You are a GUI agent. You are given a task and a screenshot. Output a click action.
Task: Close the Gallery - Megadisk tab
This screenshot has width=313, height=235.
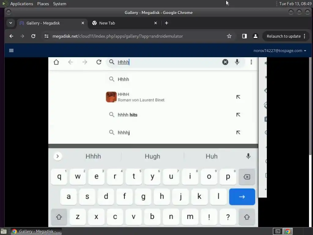(83, 23)
